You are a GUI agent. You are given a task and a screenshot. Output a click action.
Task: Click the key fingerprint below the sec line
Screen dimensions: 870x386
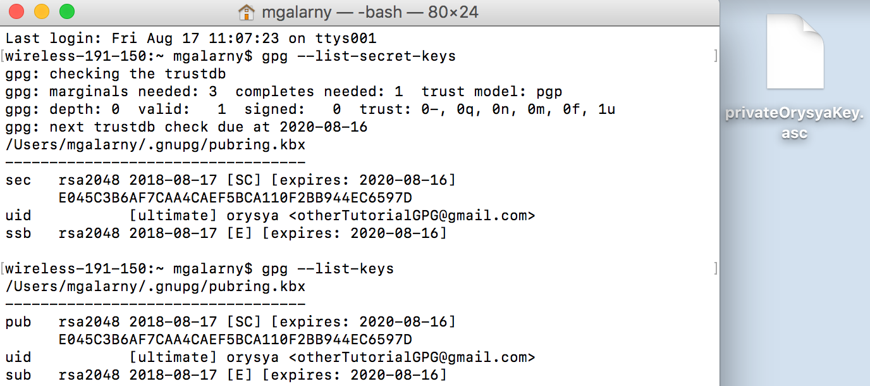tap(235, 198)
